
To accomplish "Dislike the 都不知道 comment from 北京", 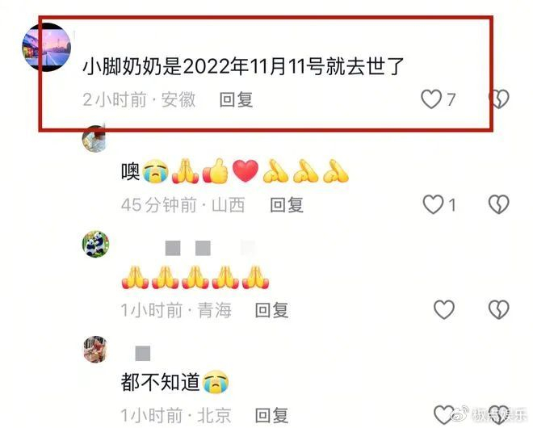I will pyautogui.click(x=498, y=415).
